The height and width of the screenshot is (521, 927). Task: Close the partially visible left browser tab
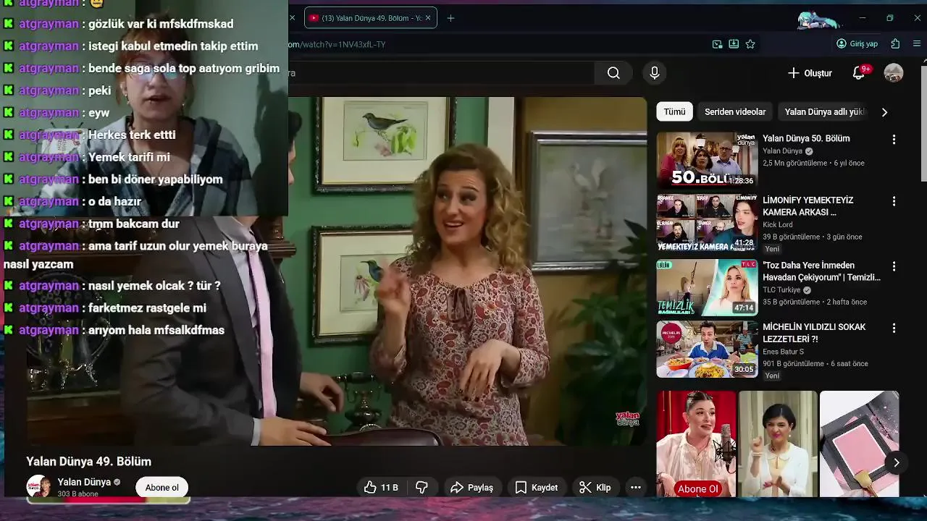tap(292, 18)
